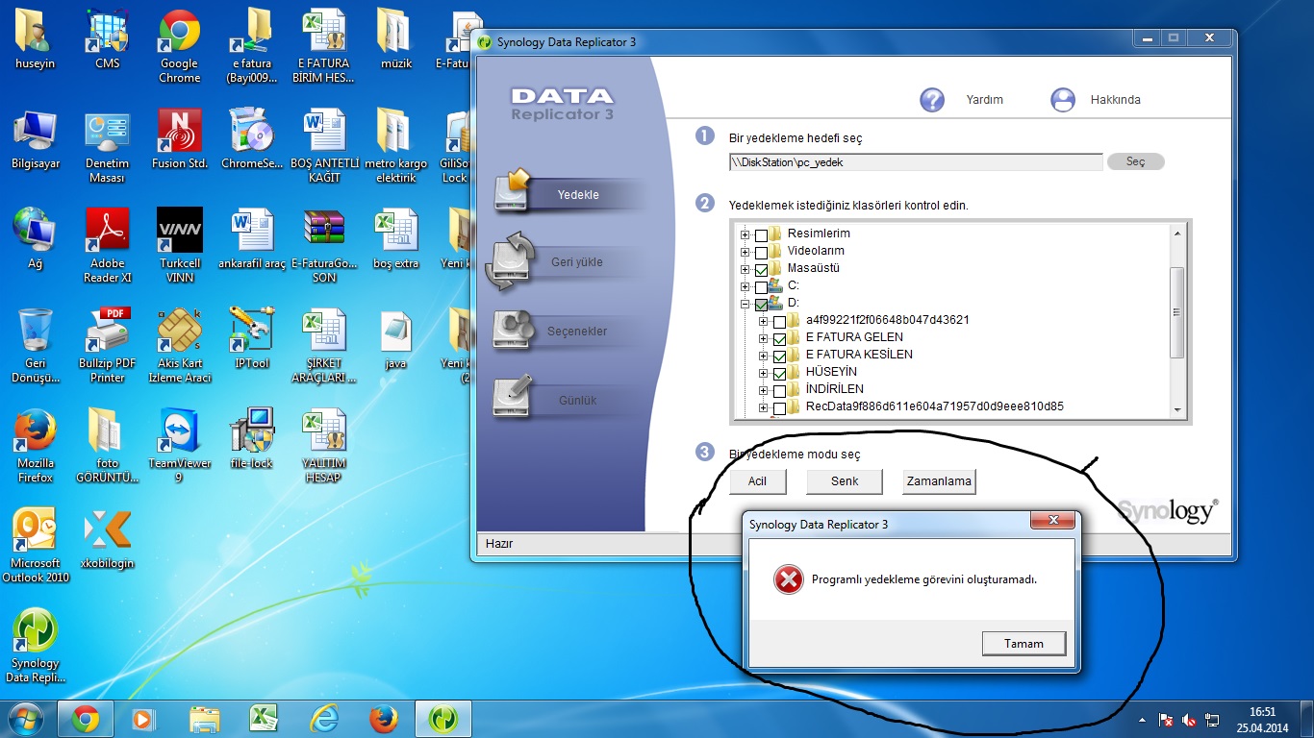Click the backup destination path field
Image resolution: width=1314 pixels, height=738 pixels.
click(x=915, y=162)
